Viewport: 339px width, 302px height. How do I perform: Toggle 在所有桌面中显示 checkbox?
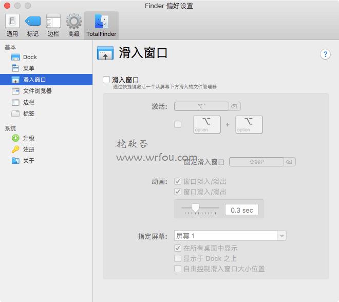[178, 248]
